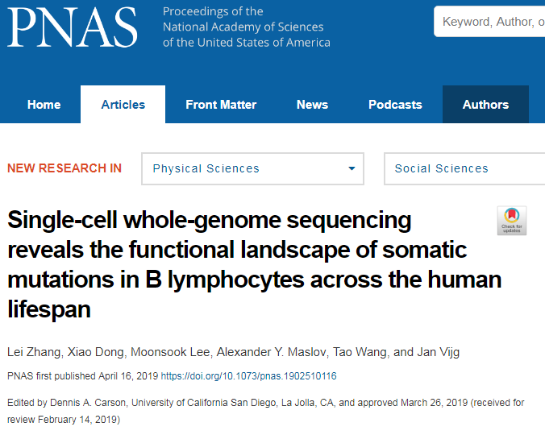
Task: Select the Articles tab
Action: (123, 105)
